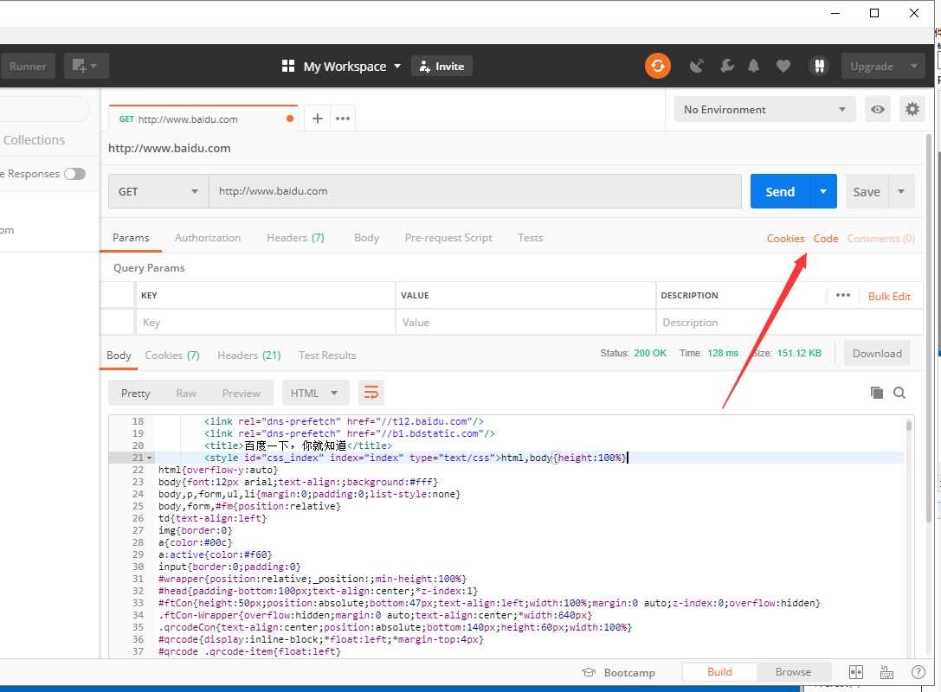Search within the response body
Screen dimensions: 941x692
pos(899,393)
